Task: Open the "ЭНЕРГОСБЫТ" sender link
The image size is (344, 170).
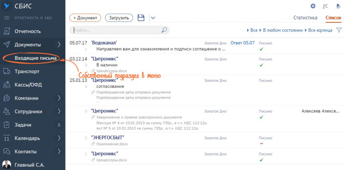Action: 107,138
